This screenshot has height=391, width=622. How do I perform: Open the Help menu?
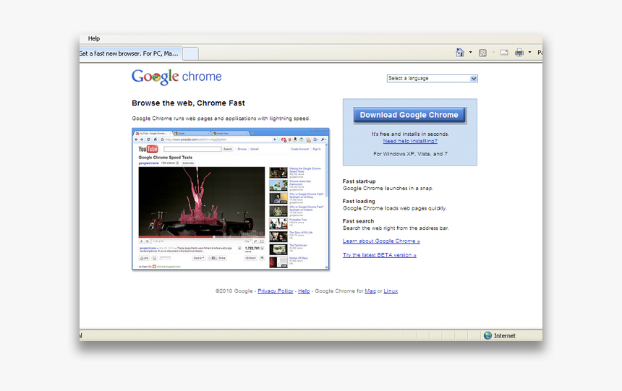tap(94, 38)
